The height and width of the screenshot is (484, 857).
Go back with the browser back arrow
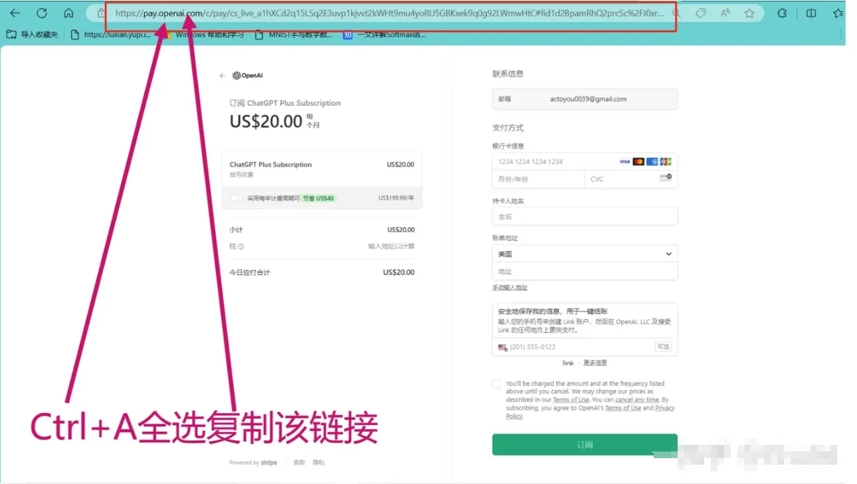click(15, 13)
